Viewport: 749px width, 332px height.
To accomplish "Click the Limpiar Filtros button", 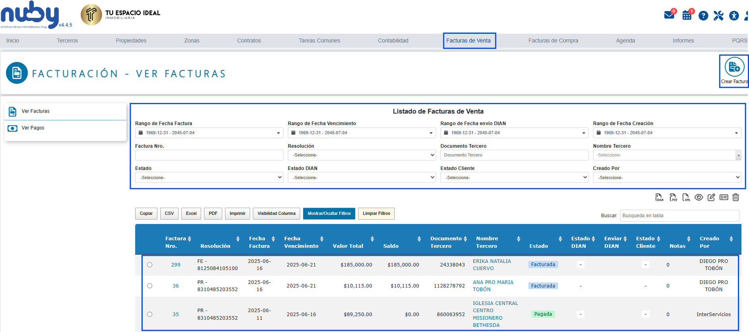I will tap(376, 214).
